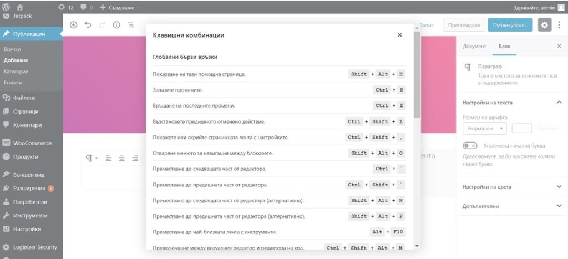Open the block navigation list icon
568x259 pixels.
pyautogui.click(x=131, y=25)
